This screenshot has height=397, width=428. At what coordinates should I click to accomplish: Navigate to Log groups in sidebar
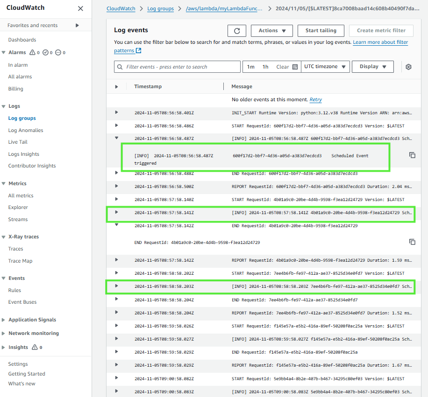(23, 118)
